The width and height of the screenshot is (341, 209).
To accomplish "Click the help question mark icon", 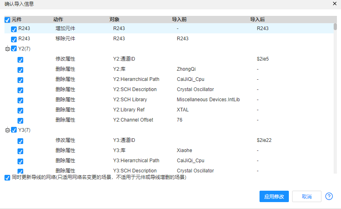I will point(329,196).
